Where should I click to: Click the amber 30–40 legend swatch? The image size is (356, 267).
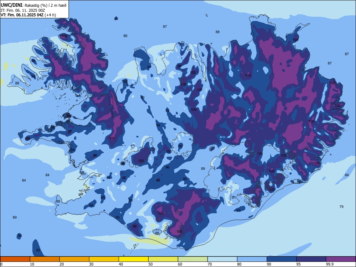pyautogui.click(x=104, y=259)
